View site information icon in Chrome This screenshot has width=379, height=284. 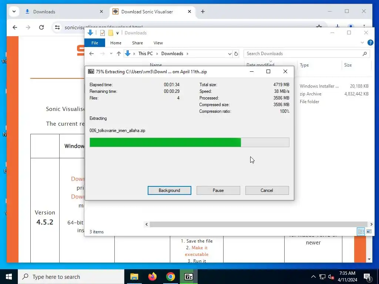point(57,27)
